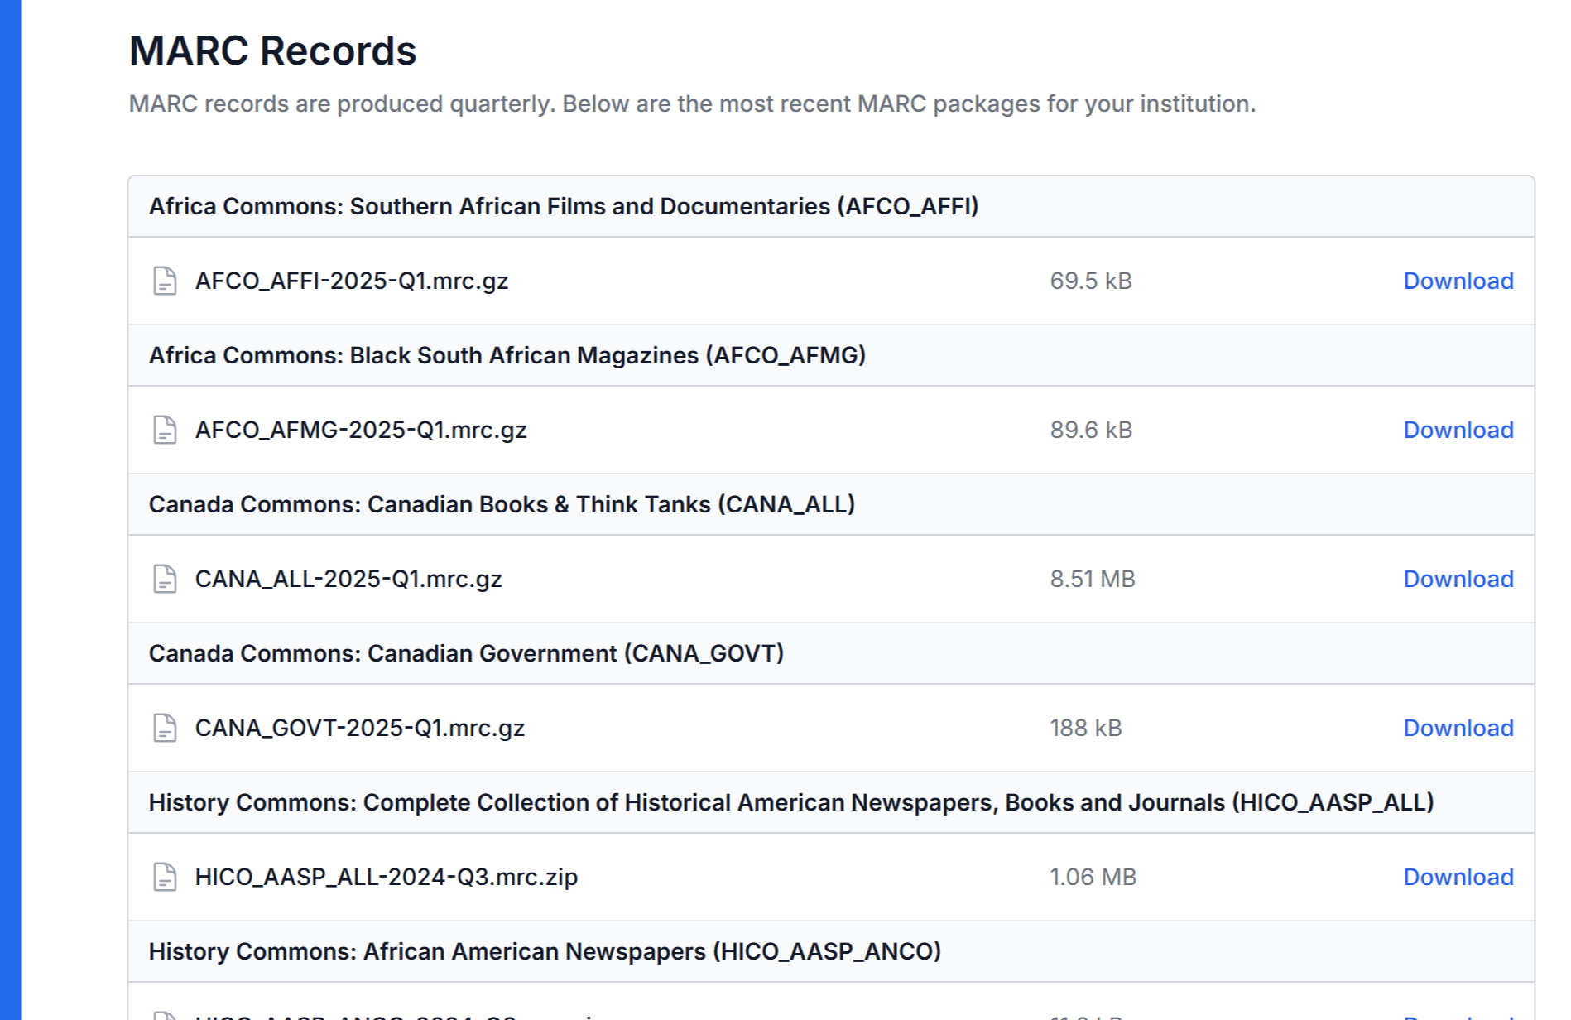This screenshot has height=1020, width=1571.
Task: Click the Southern African Films and Documentaries heading
Action: tap(564, 206)
